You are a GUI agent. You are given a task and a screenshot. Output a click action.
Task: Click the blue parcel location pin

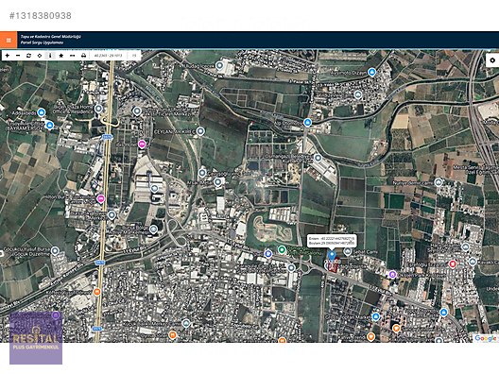click(332, 255)
